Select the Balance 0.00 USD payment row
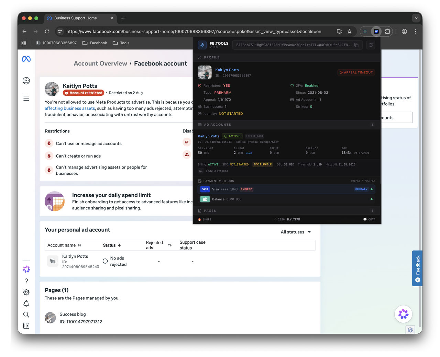Viewport: 440px width, 357px height. tap(287, 199)
